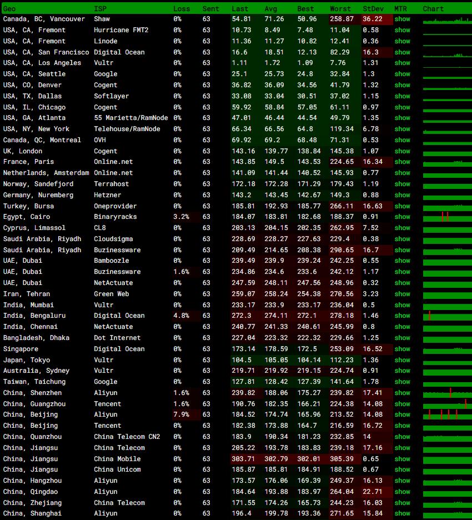Screen dimensions: 472x520
Task: Click the Worst column header
Action: point(340,9)
